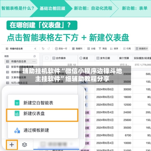
Task: Click the stacked layers icon beside plus
Action: [x=24, y=145]
